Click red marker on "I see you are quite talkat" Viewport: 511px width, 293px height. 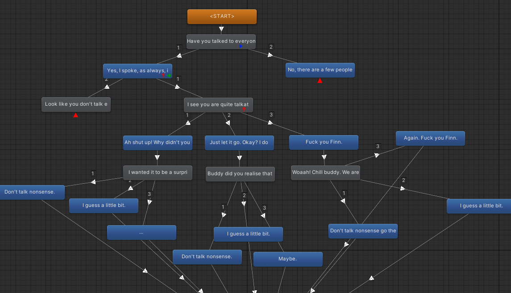244,109
